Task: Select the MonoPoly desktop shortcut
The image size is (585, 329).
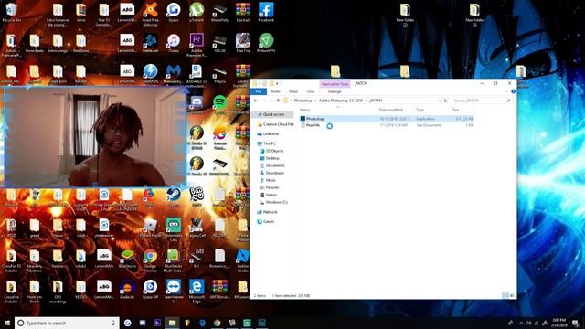Action: tap(219, 12)
